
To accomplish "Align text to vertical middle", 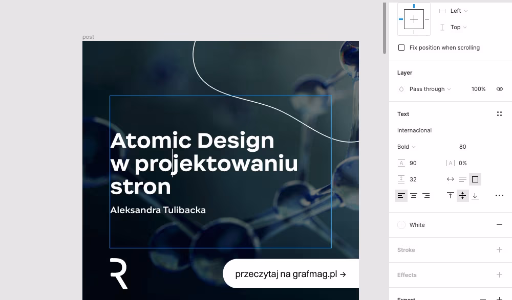I will click(x=463, y=196).
